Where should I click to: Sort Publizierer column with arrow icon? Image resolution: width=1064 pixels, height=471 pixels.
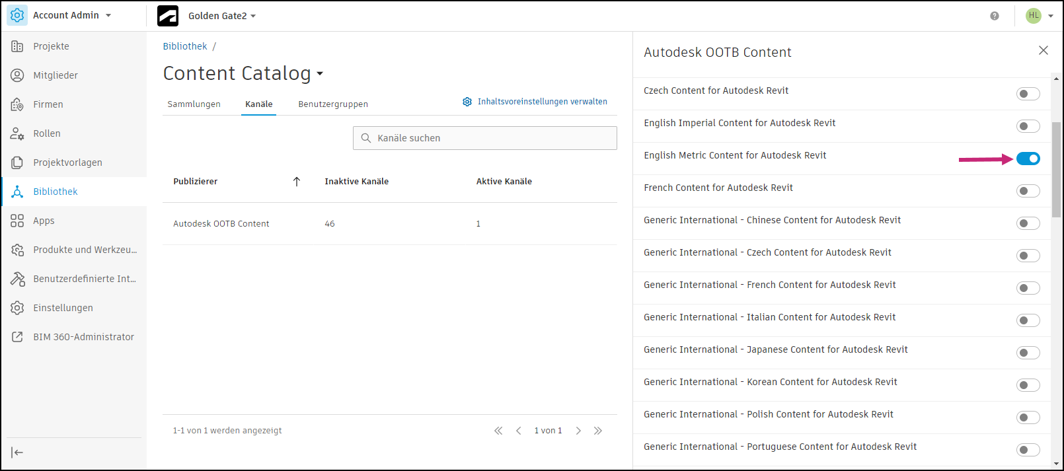pyautogui.click(x=297, y=182)
